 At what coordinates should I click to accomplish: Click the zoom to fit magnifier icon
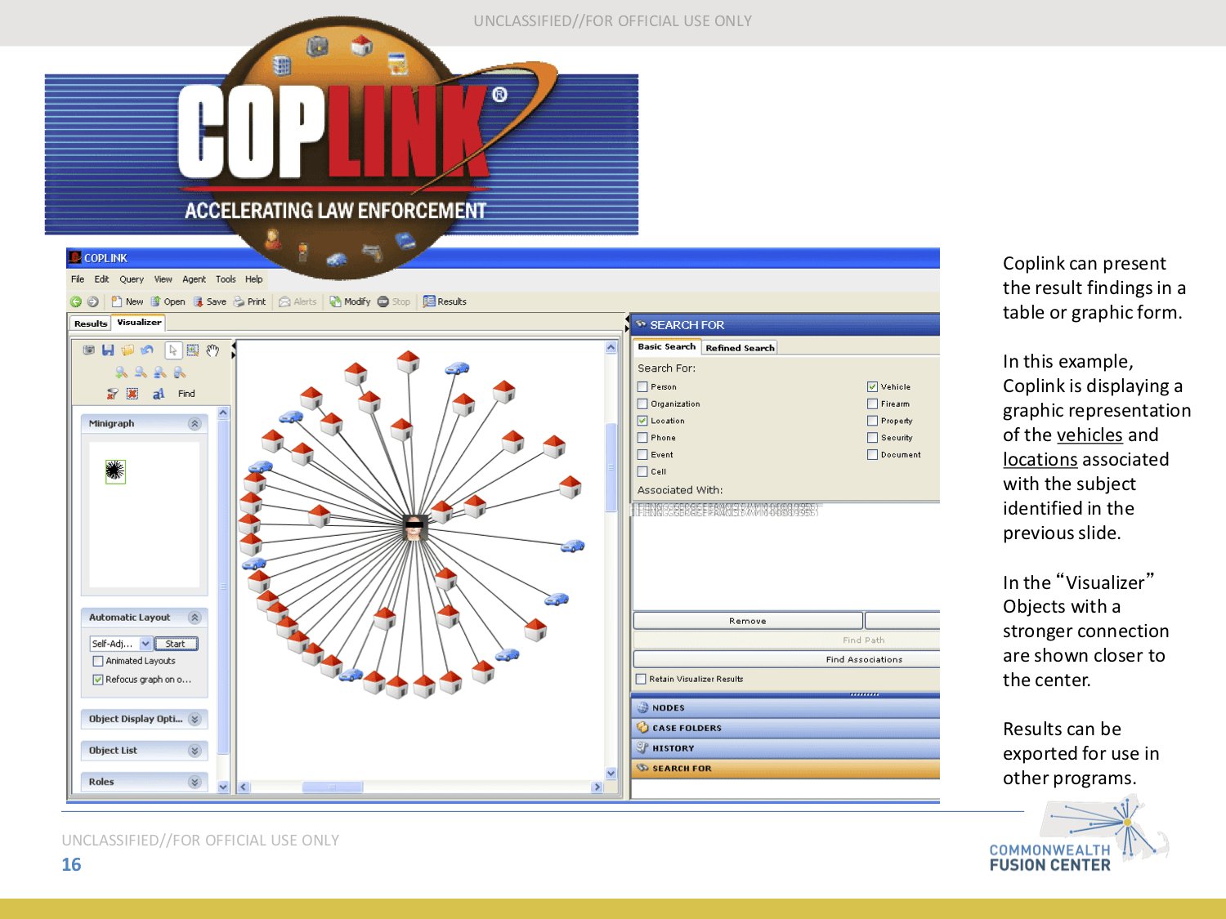[160, 373]
